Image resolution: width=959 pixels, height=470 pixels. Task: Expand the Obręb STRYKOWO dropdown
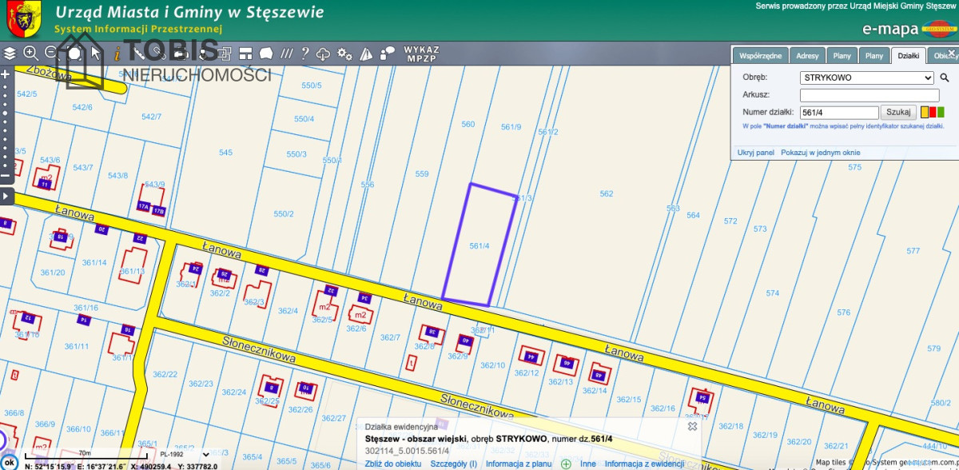click(867, 78)
